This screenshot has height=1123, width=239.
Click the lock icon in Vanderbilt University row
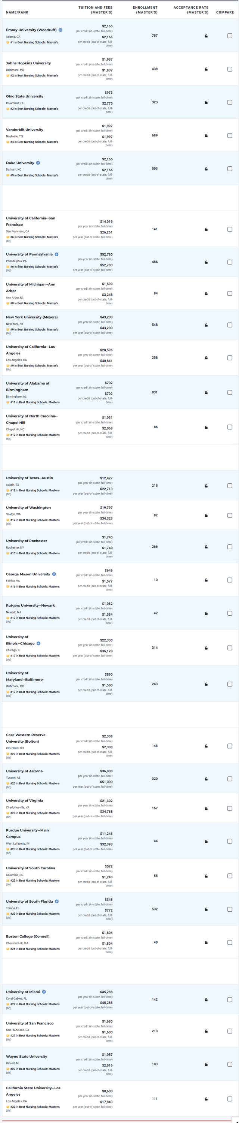point(206,136)
